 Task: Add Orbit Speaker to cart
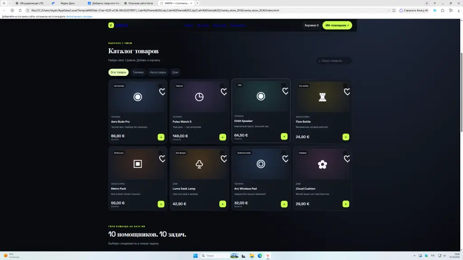[284, 136]
